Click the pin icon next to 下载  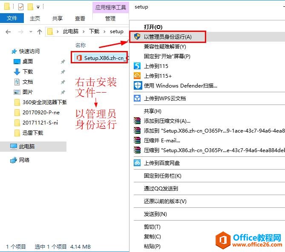pos(63,72)
